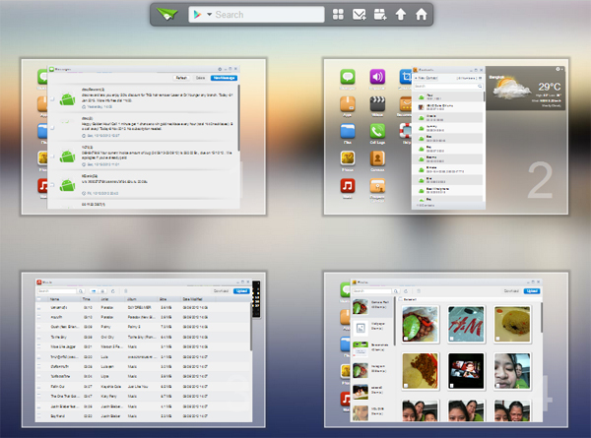
Task: Click Refresh in the Messages window
Action: click(181, 78)
